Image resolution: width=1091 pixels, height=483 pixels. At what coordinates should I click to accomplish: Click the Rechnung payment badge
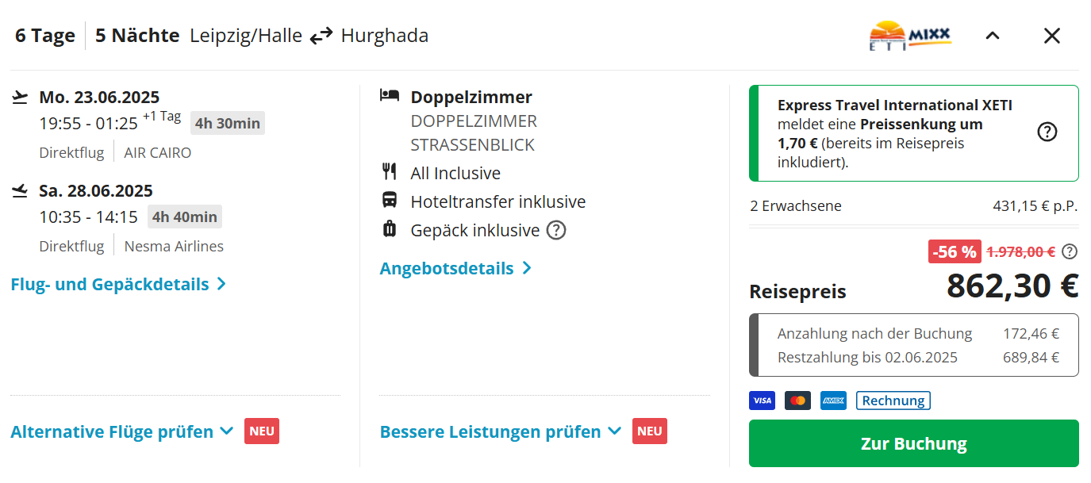893,401
